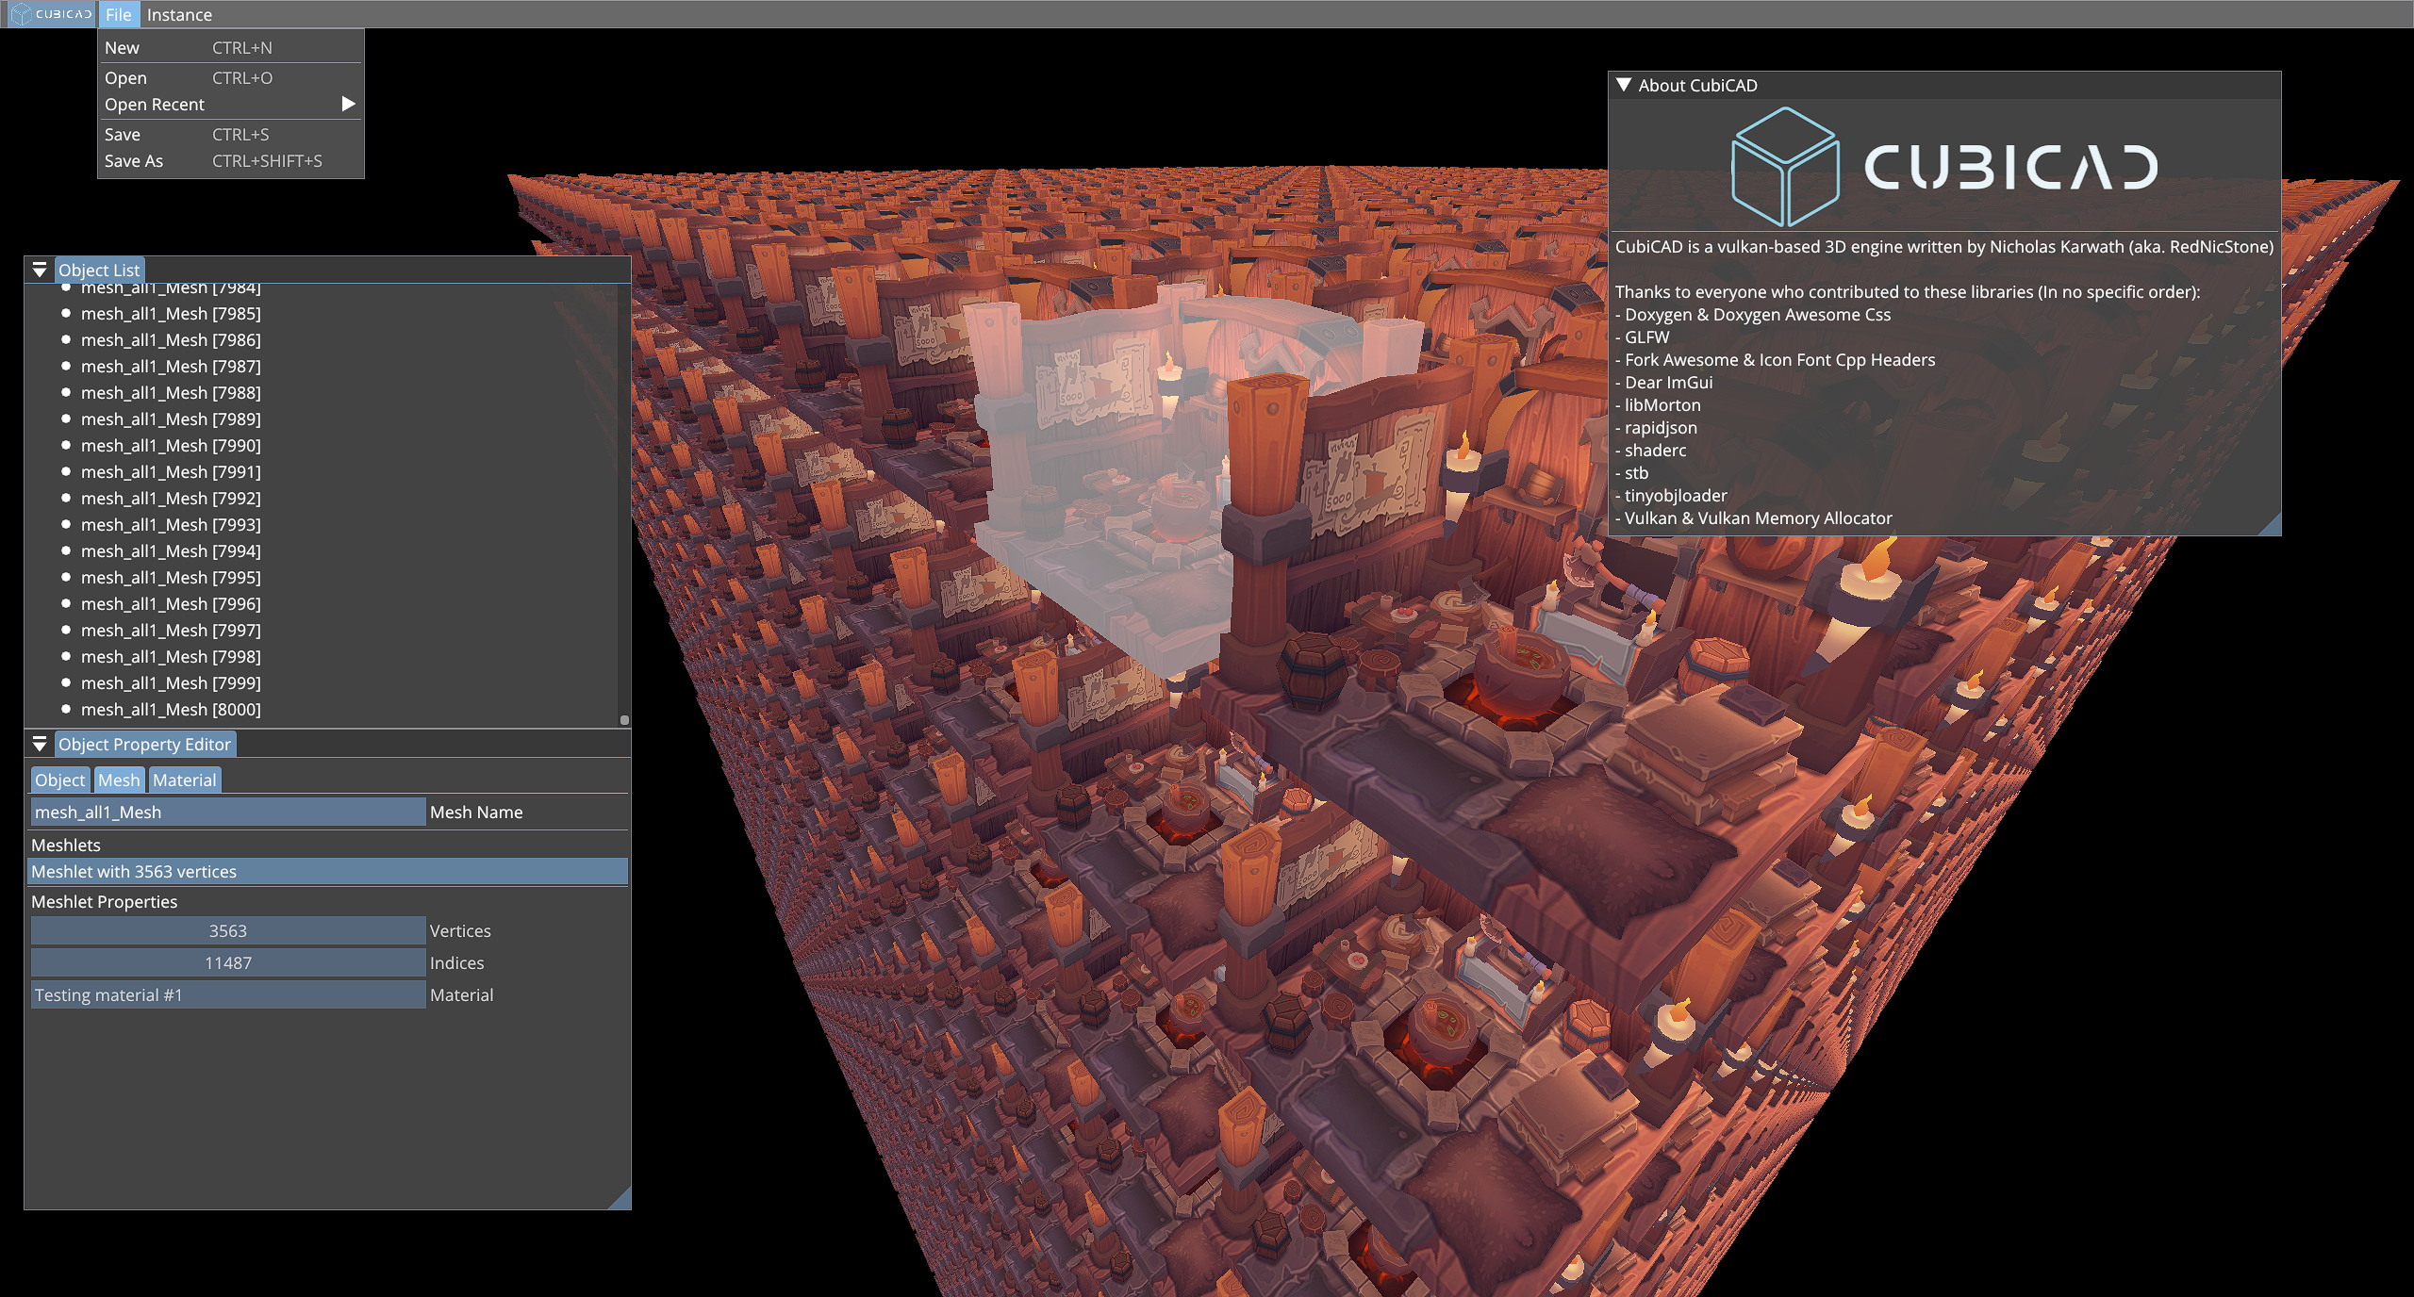The image size is (2414, 1297).
Task: Click New in the File menu
Action: click(x=122, y=47)
